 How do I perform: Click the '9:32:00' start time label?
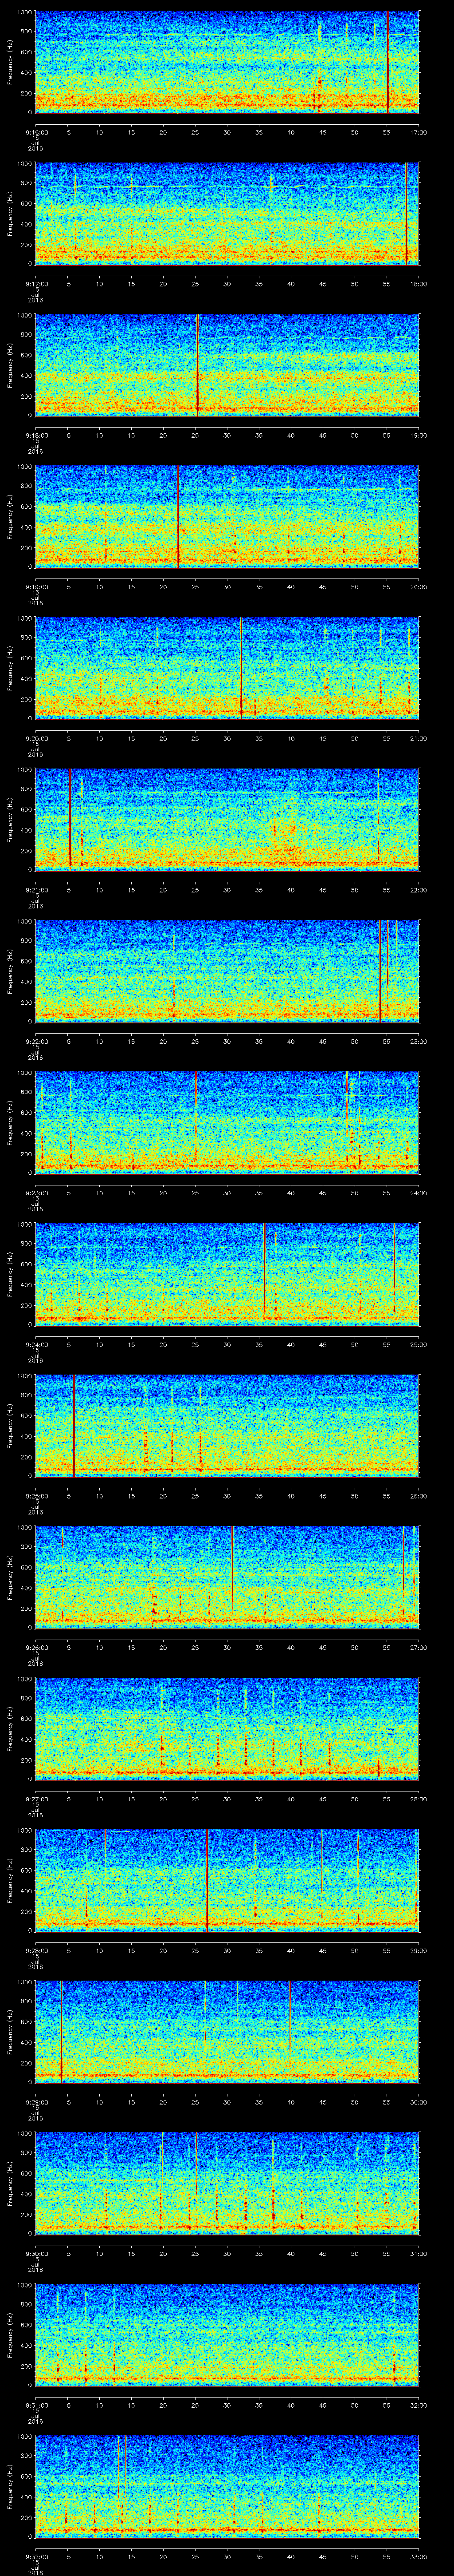(x=36, y=2556)
